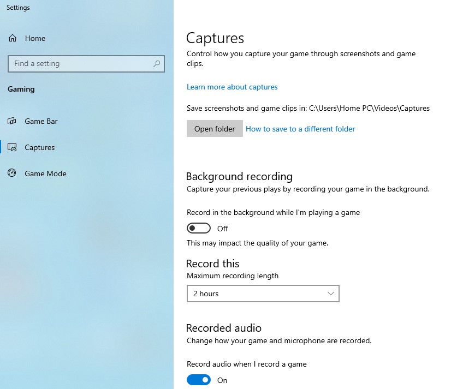Open the Maximum recording length dropdown
The image size is (451, 389).
(x=263, y=294)
